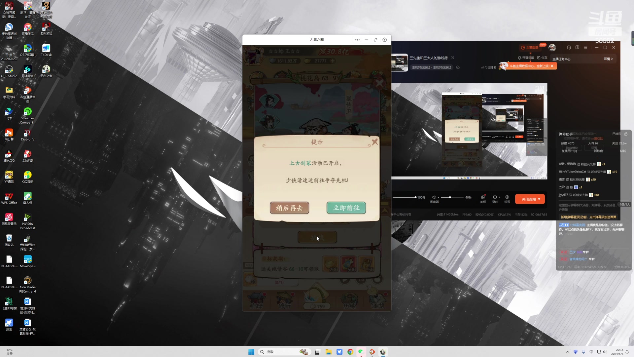Click the room cover thumbnail 画面截取
Image resolution: width=634 pixels, height=357 pixels.
[x=400, y=62]
